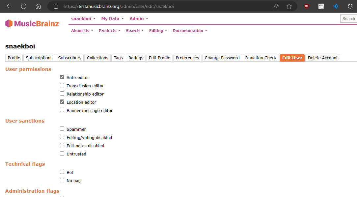The image size is (357, 197).
Task: Expand the Admin dropdown menu
Action: [139, 19]
